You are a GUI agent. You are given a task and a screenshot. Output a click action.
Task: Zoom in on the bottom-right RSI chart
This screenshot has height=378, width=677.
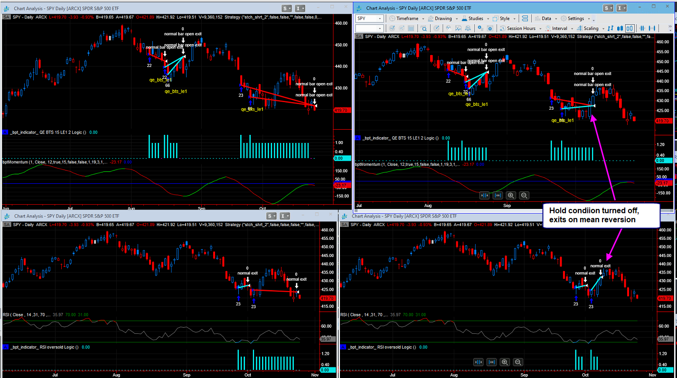tap(505, 362)
